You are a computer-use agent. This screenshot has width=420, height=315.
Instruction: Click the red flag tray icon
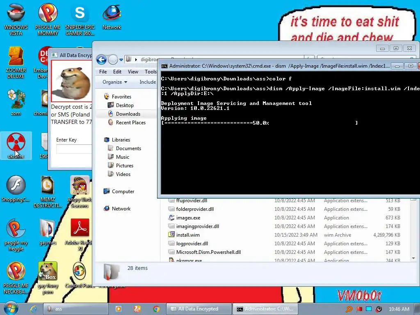(359, 309)
